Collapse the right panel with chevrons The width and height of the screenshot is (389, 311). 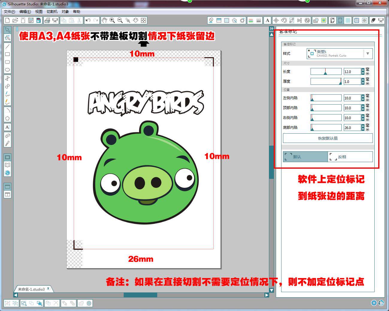(271, 29)
